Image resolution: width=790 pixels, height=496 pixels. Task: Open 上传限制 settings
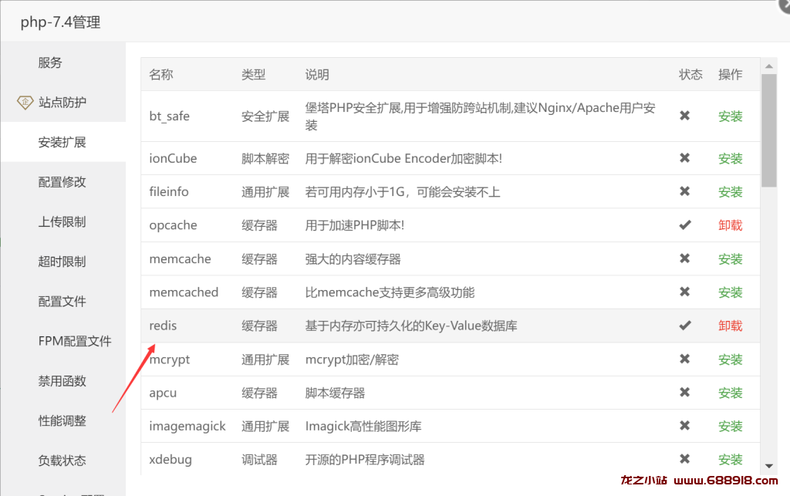pos(62,221)
